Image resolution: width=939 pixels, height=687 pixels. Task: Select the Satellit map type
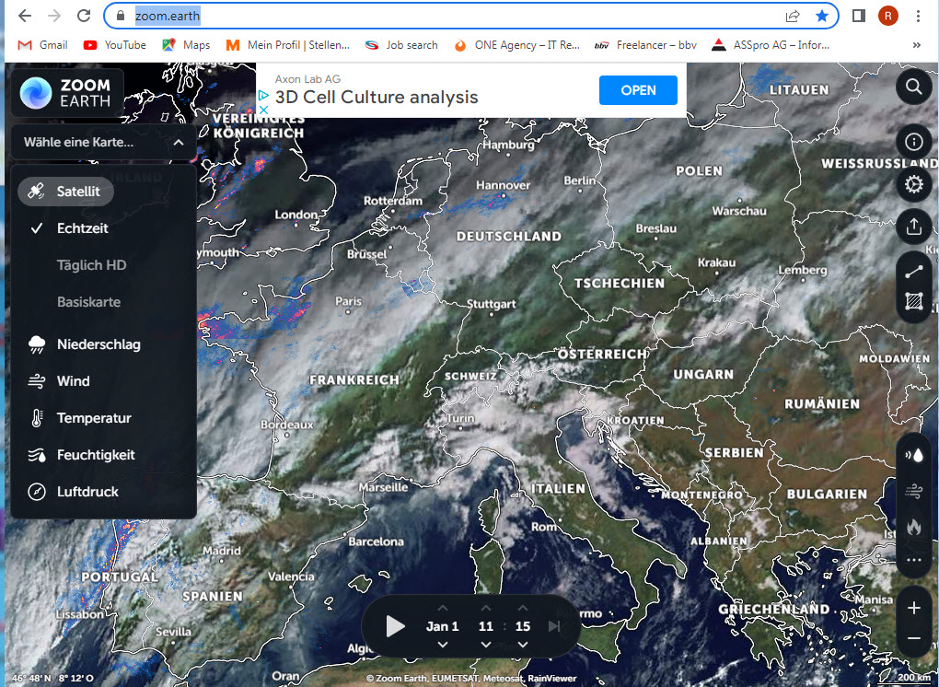pyautogui.click(x=66, y=192)
